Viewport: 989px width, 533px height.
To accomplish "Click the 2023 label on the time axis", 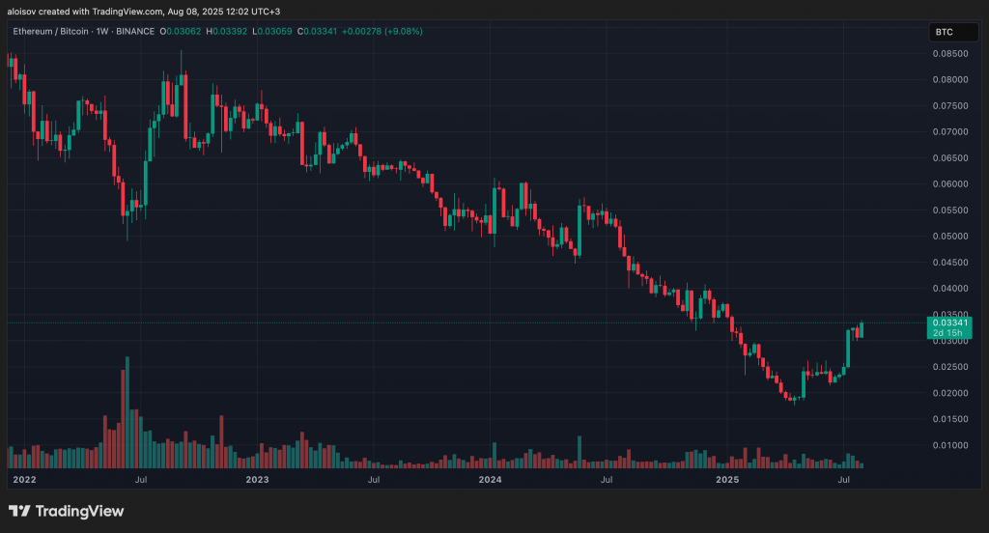I will tap(257, 479).
